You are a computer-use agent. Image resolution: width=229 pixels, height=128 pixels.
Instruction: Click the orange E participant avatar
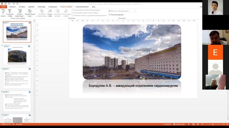215,52
